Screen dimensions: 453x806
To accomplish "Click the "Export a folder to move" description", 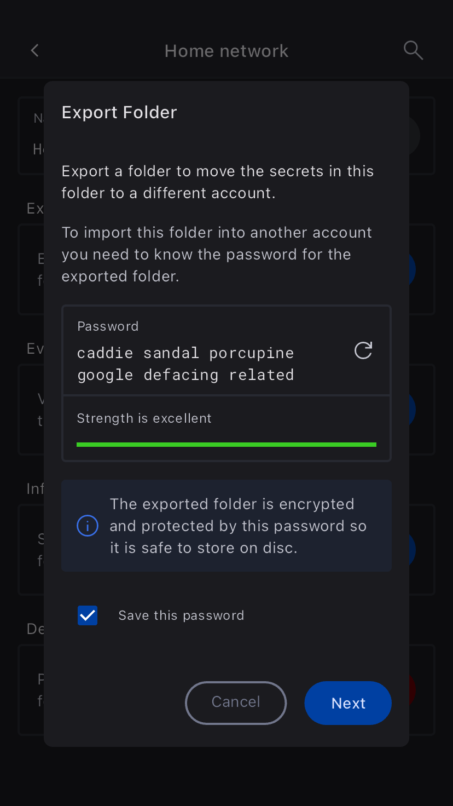I will (217, 182).
